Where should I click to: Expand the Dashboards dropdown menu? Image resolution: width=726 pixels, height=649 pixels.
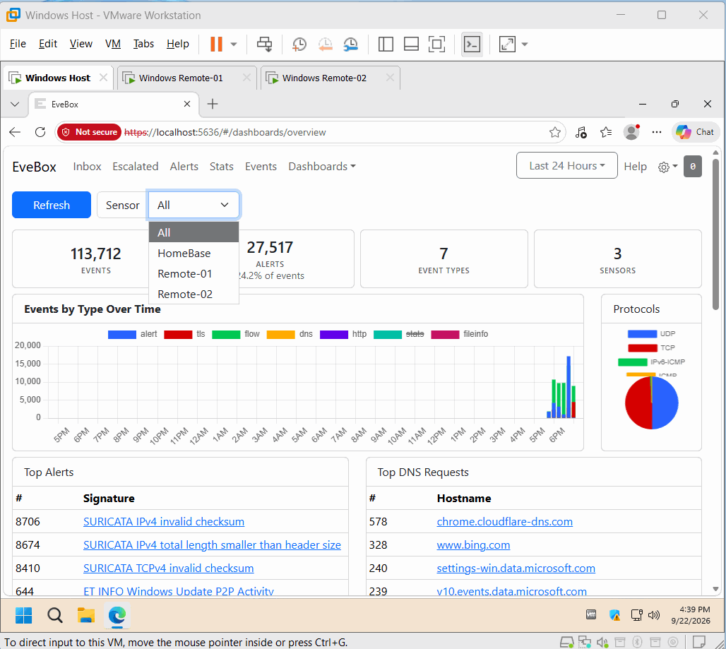[x=322, y=166]
